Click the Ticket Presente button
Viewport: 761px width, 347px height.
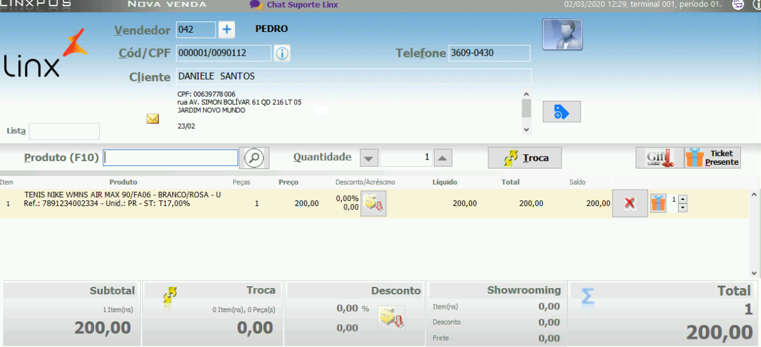tap(712, 158)
